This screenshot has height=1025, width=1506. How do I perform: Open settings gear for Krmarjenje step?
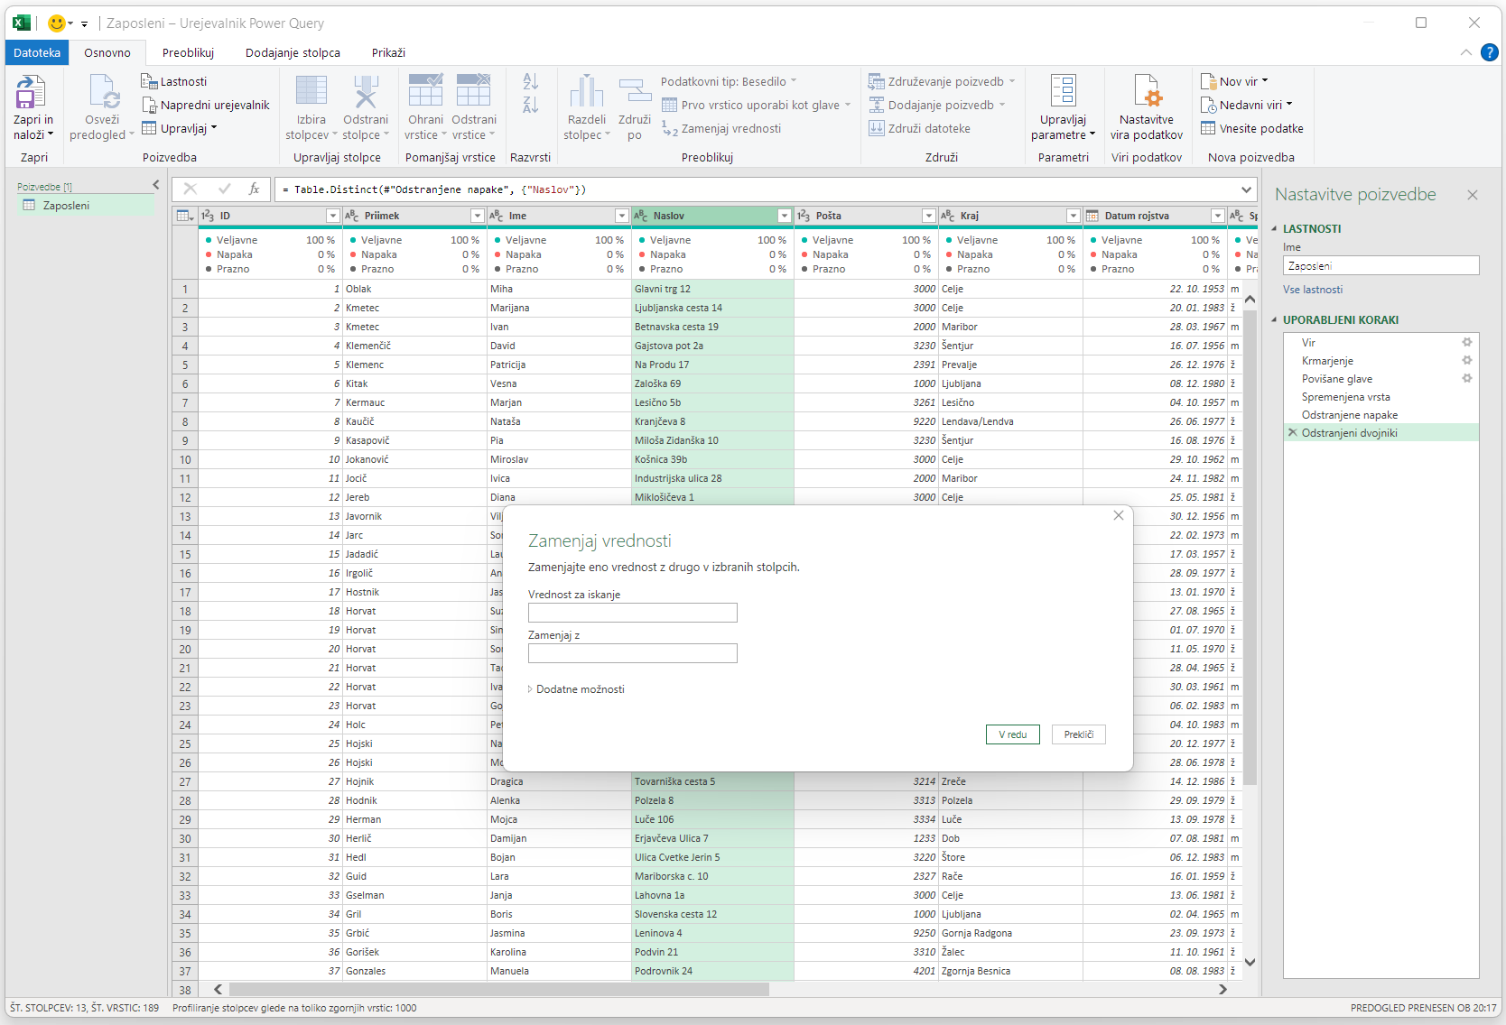tap(1467, 360)
